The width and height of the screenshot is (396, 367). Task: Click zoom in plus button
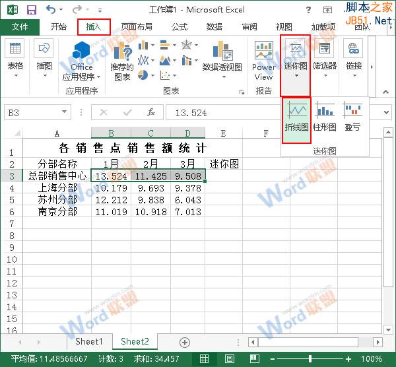point(348,358)
